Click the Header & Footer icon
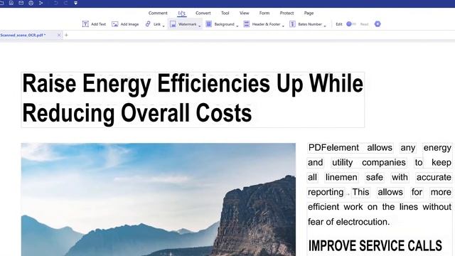The width and height of the screenshot is (455, 256). 247,24
